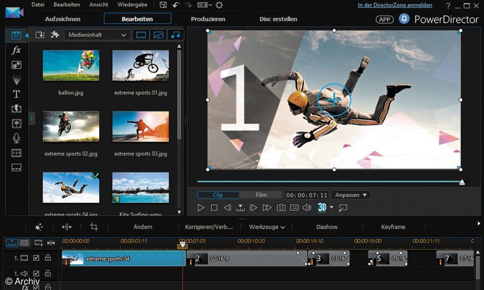Open the Ansicht menu
484x290 pixels.
(x=99, y=5)
